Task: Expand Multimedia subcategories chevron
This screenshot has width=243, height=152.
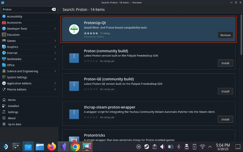Action: pos(55,59)
